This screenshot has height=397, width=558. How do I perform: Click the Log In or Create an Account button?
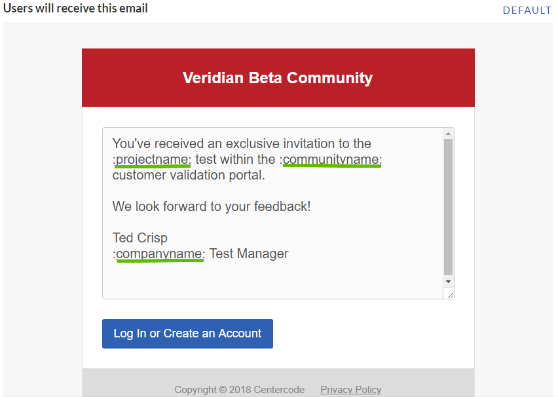[187, 333]
